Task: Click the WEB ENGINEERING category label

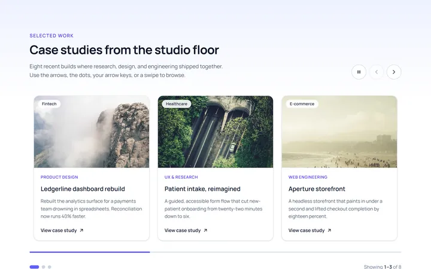Action: coord(308,177)
